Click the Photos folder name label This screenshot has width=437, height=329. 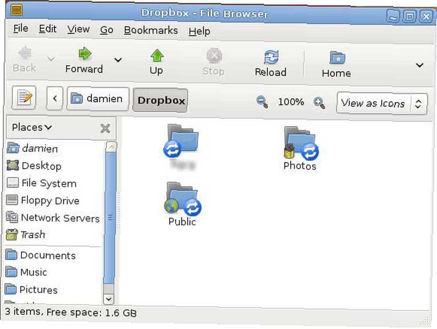point(300,166)
